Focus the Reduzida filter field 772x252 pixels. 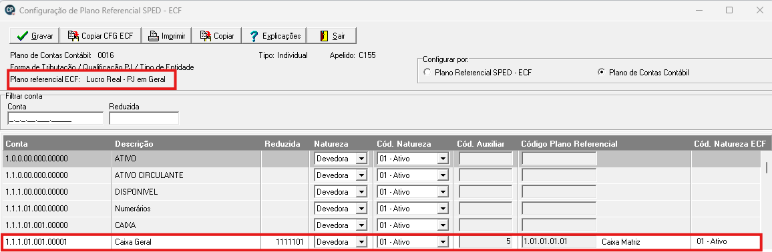pyautogui.click(x=144, y=119)
